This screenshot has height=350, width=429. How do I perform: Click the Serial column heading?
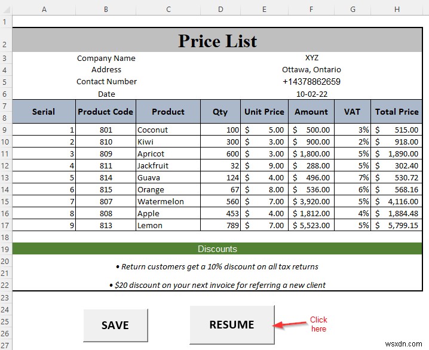pos(44,112)
